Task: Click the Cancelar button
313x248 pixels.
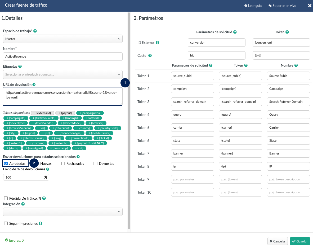Action: (278, 241)
